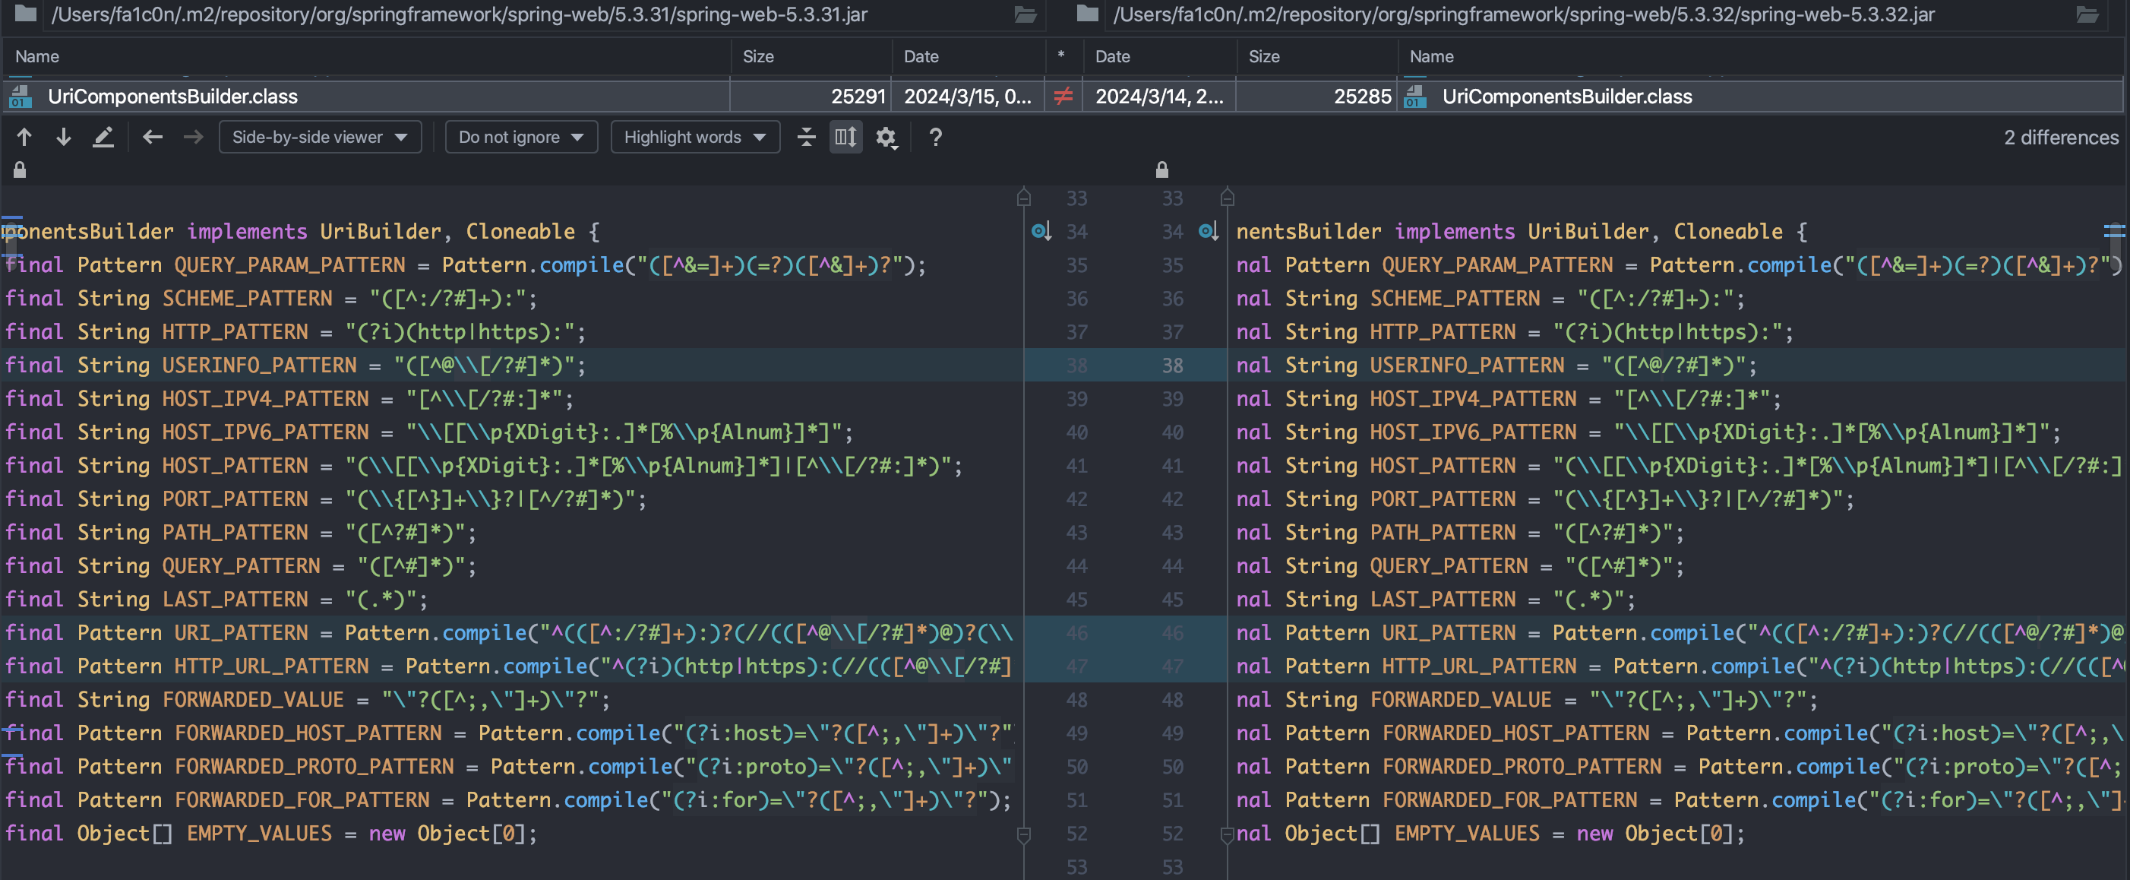The width and height of the screenshot is (2130, 880).
Task: Click left USERINFO_PATTERN changed line
Action: pyautogui.click(x=512, y=365)
